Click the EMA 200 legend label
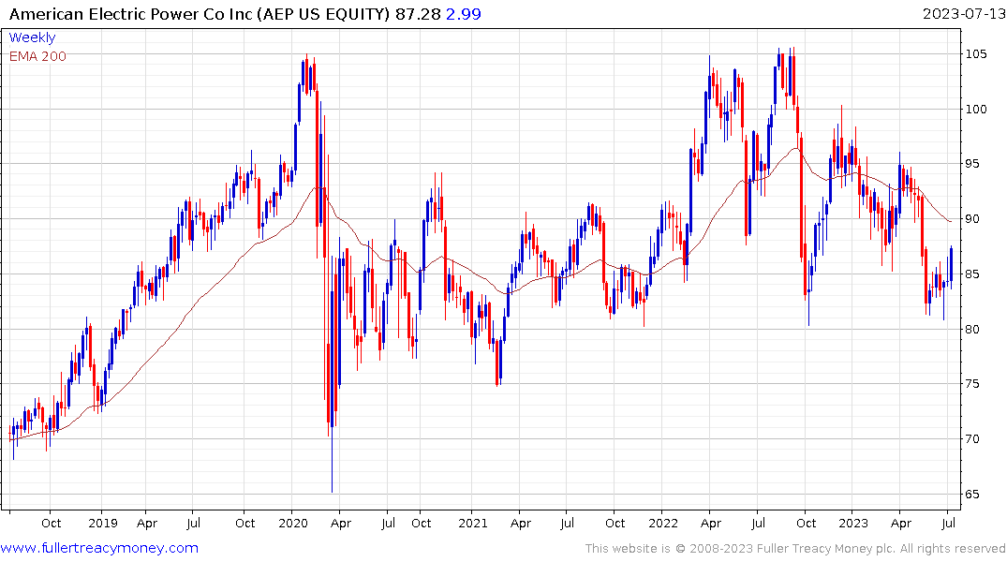 pos(37,56)
